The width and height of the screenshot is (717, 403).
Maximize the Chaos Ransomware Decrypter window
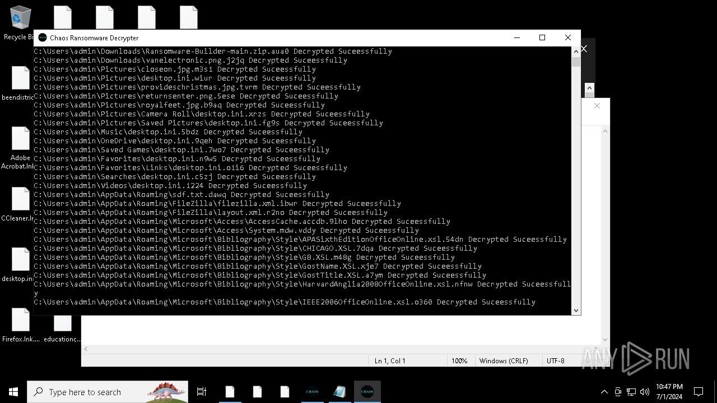tap(542, 38)
